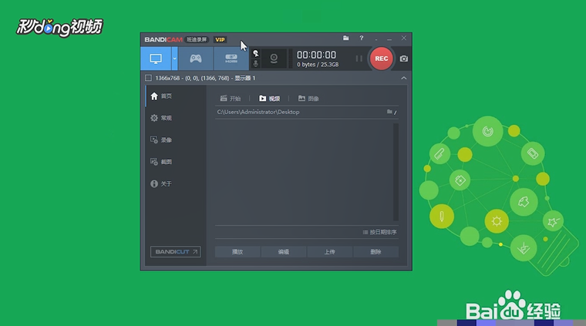The width and height of the screenshot is (586, 326).
Task: Close the Bandicam window
Action: pyautogui.click(x=403, y=38)
